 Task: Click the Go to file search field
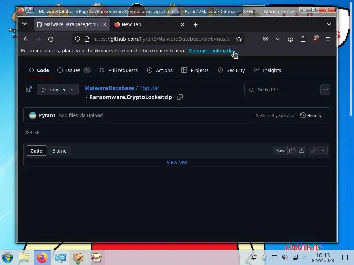pyautogui.click(x=280, y=89)
